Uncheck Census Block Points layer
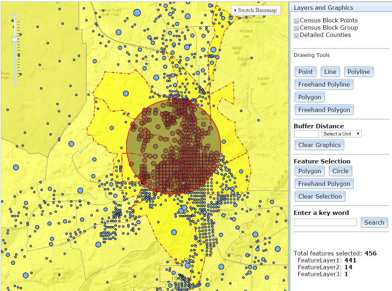 click(296, 21)
